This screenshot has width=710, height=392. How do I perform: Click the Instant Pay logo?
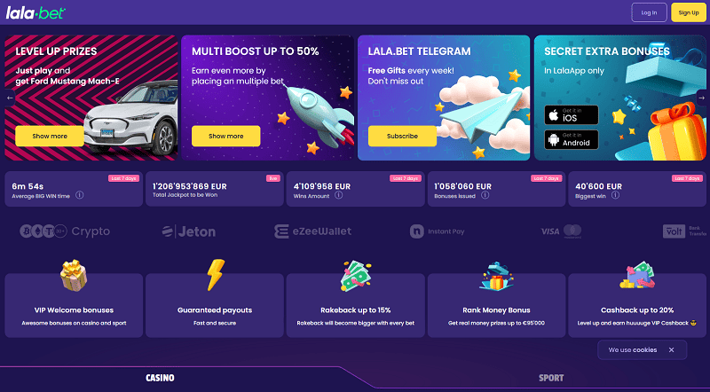pos(437,231)
